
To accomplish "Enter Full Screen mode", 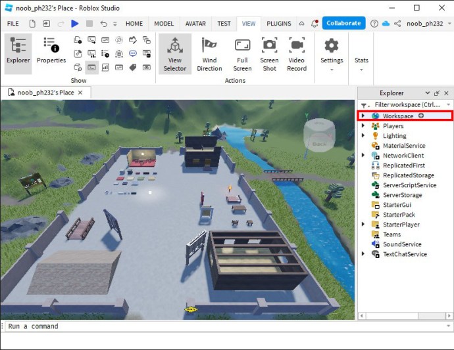I will click(242, 54).
